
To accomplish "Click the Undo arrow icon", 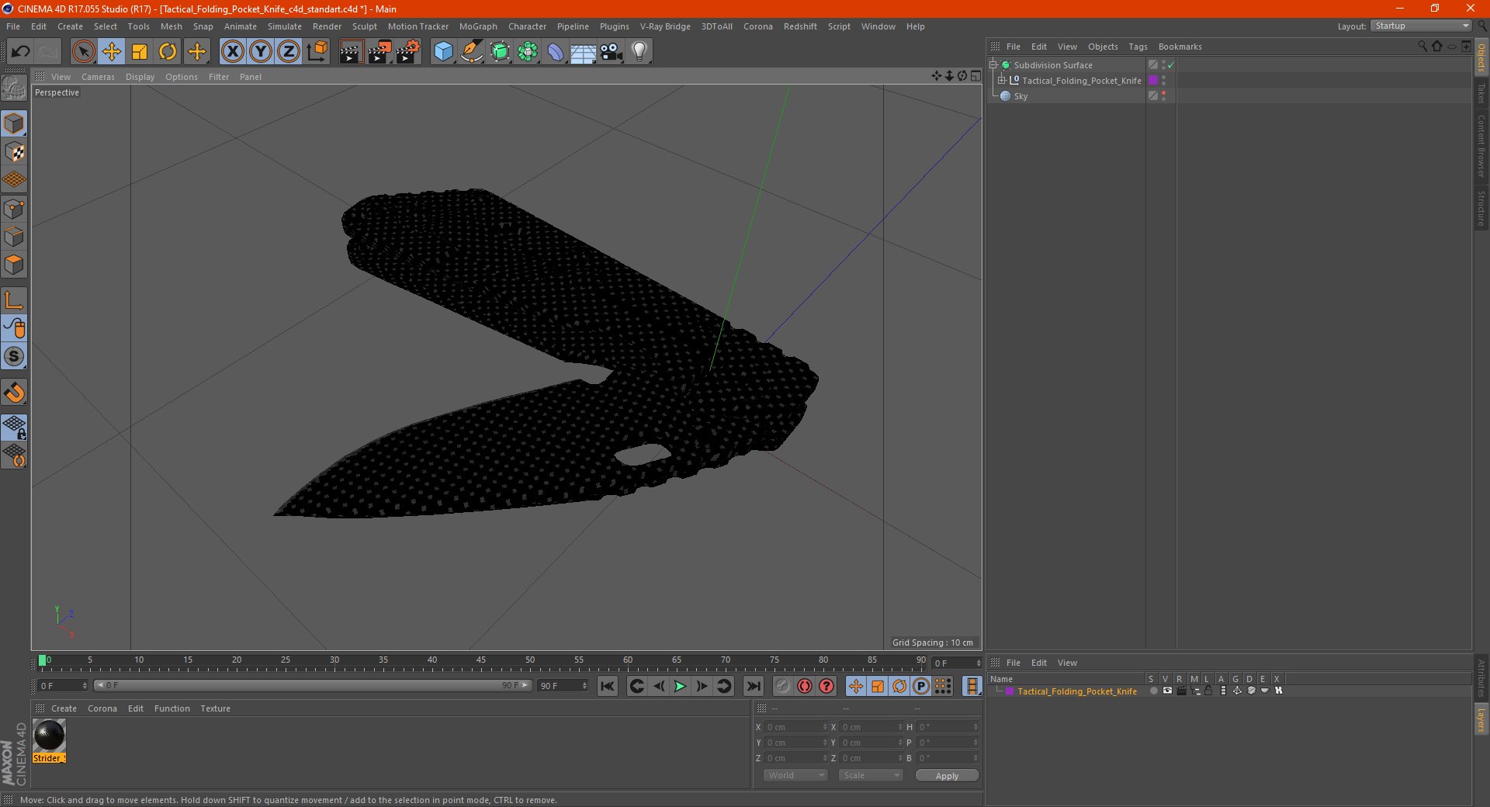I will coord(21,52).
